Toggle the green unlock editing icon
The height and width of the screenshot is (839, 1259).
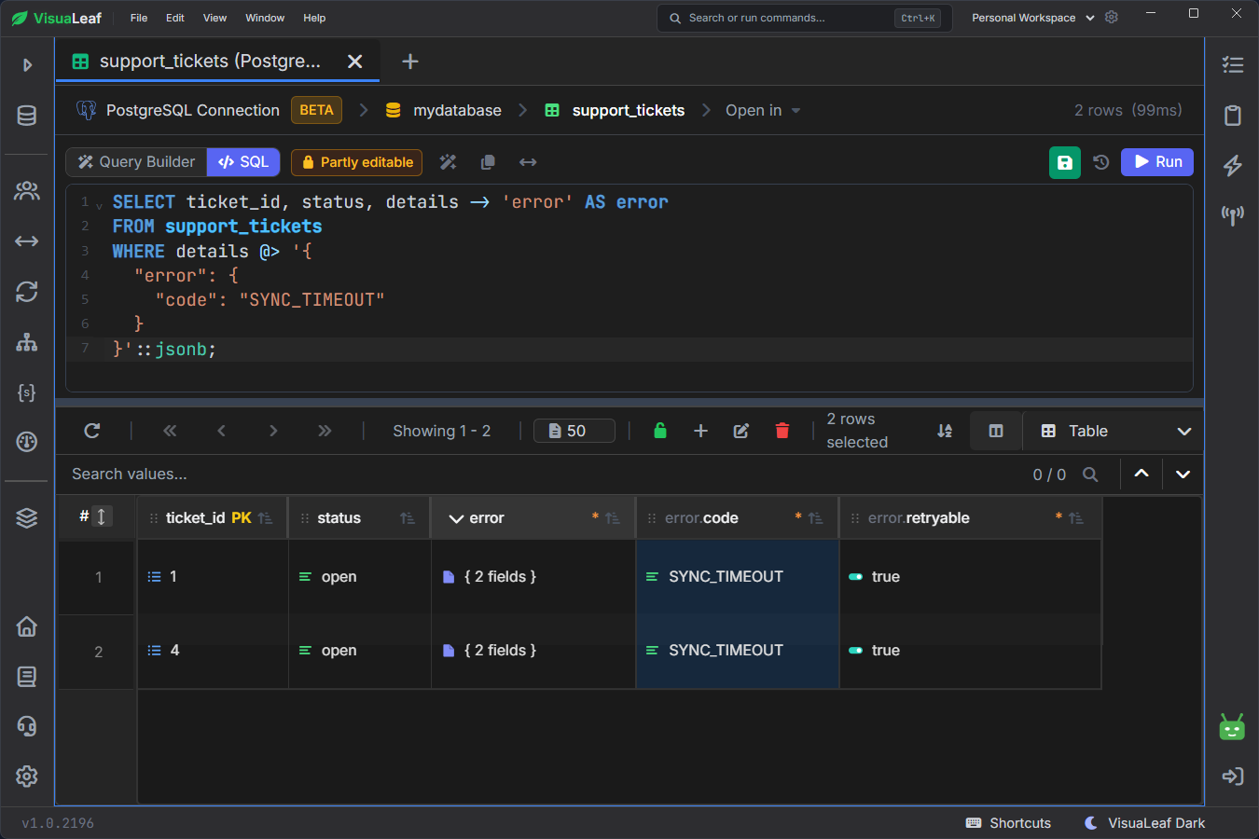click(x=660, y=431)
